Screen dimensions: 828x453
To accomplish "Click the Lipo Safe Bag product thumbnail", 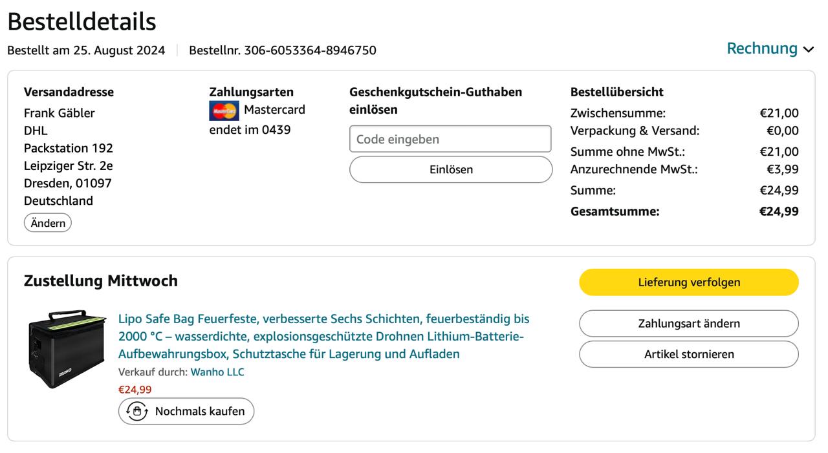I will pyautogui.click(x=67, y=348).
